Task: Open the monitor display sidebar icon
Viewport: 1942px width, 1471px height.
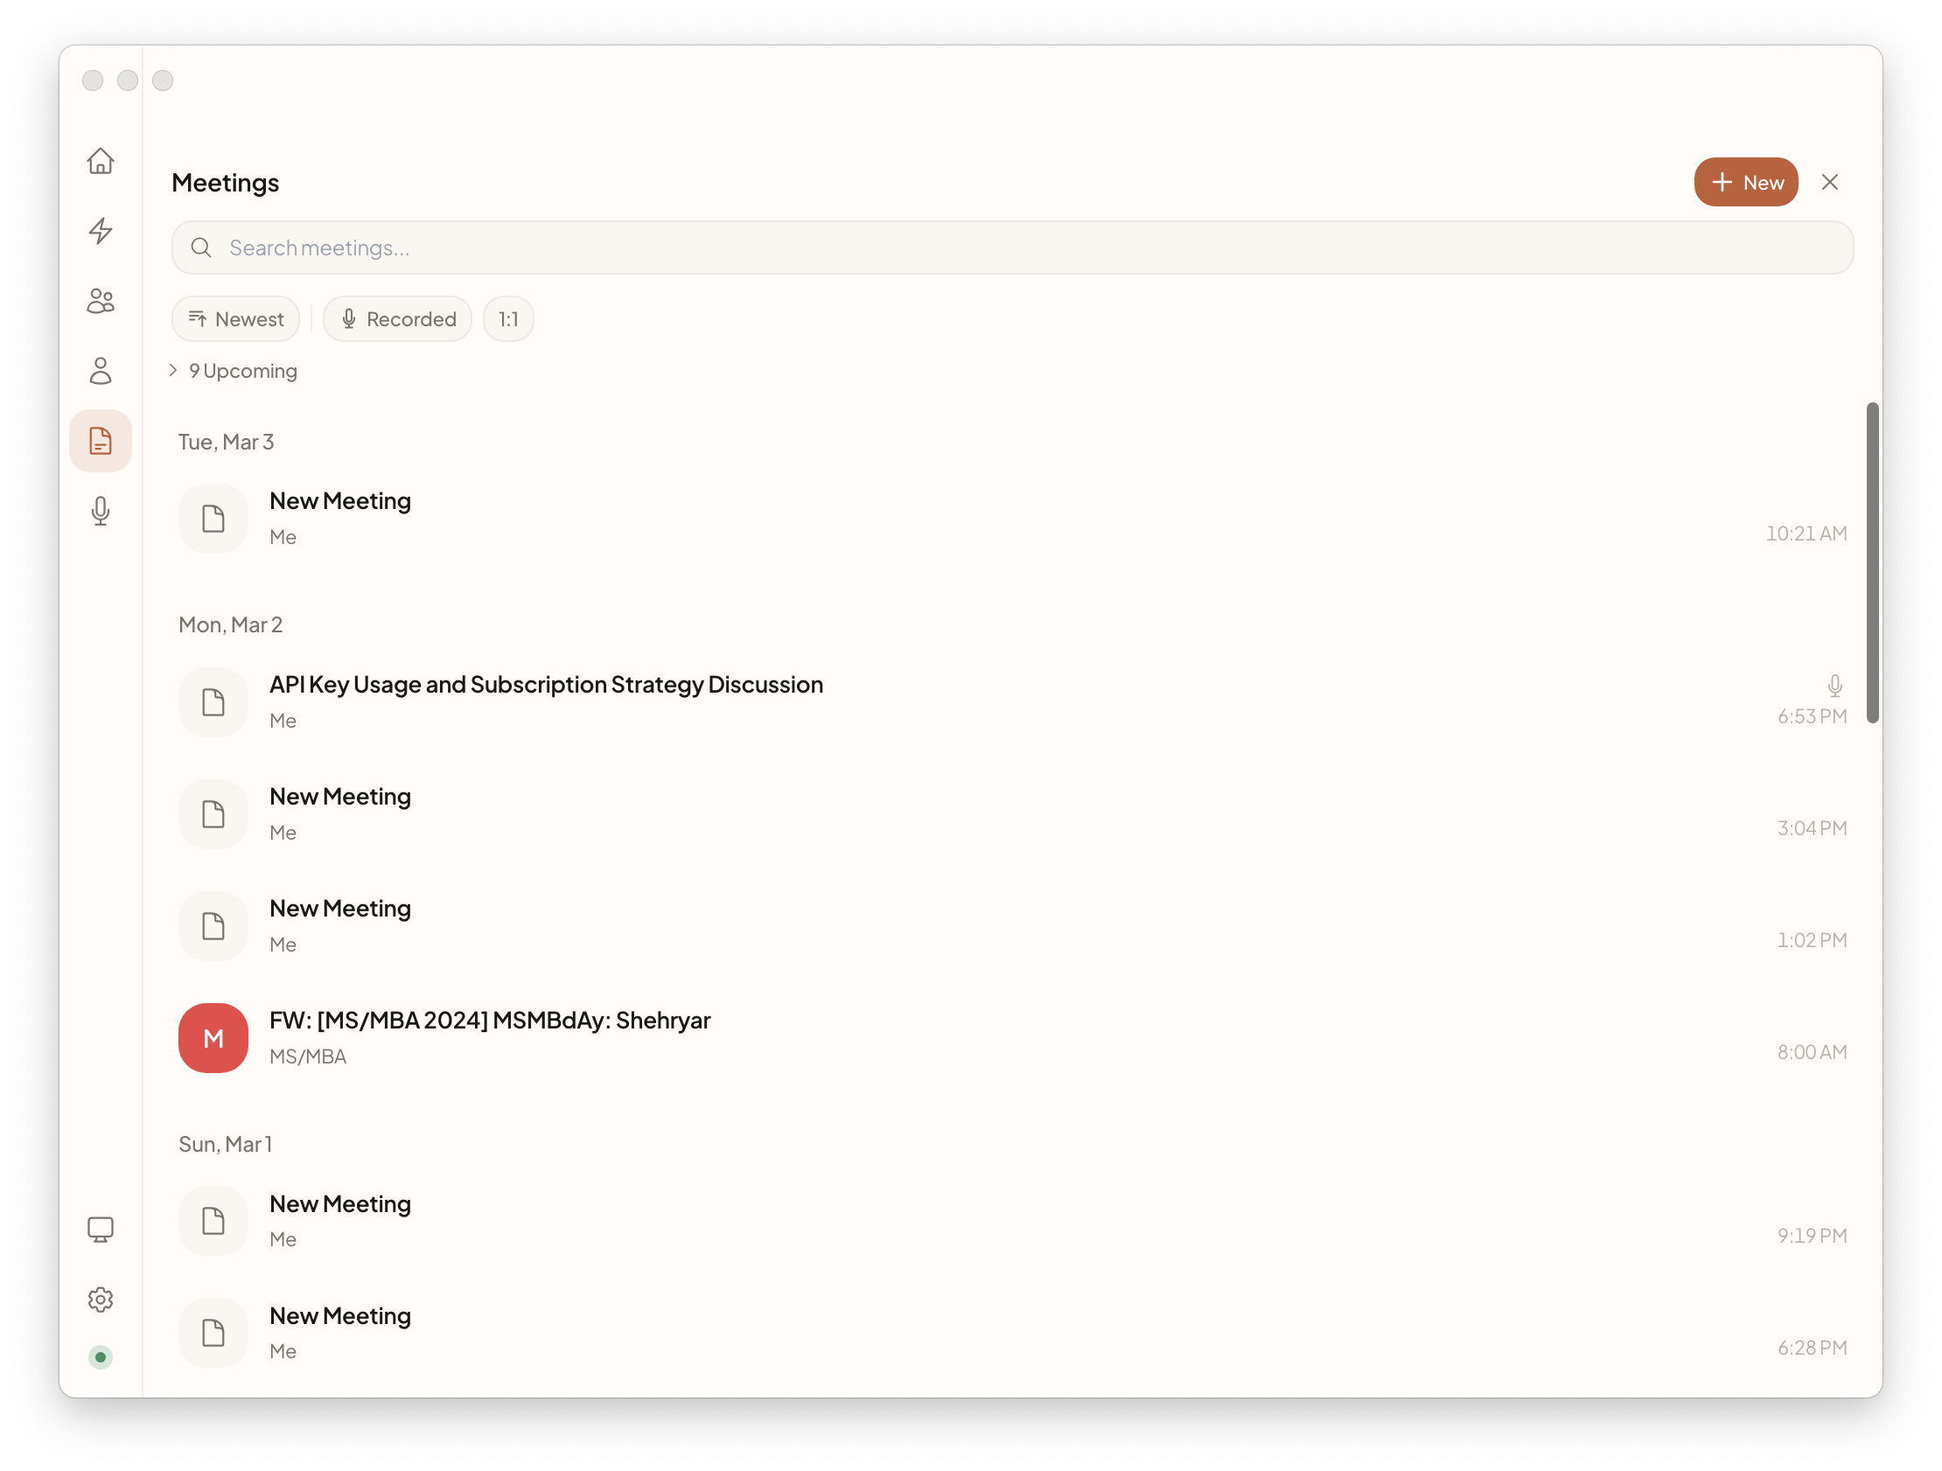Action: tap(101, 1229)
